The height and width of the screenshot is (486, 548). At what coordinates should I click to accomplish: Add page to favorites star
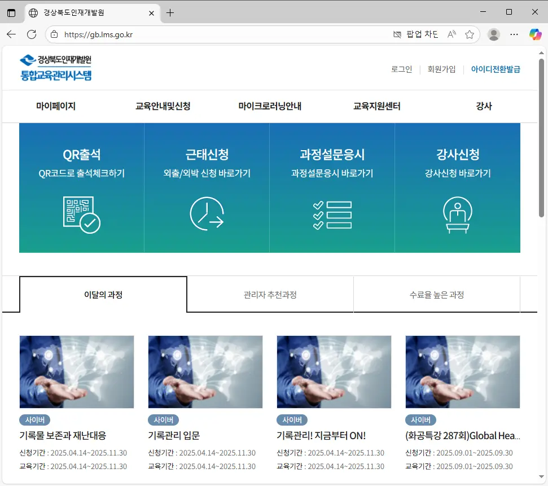[x=470, y=34]
